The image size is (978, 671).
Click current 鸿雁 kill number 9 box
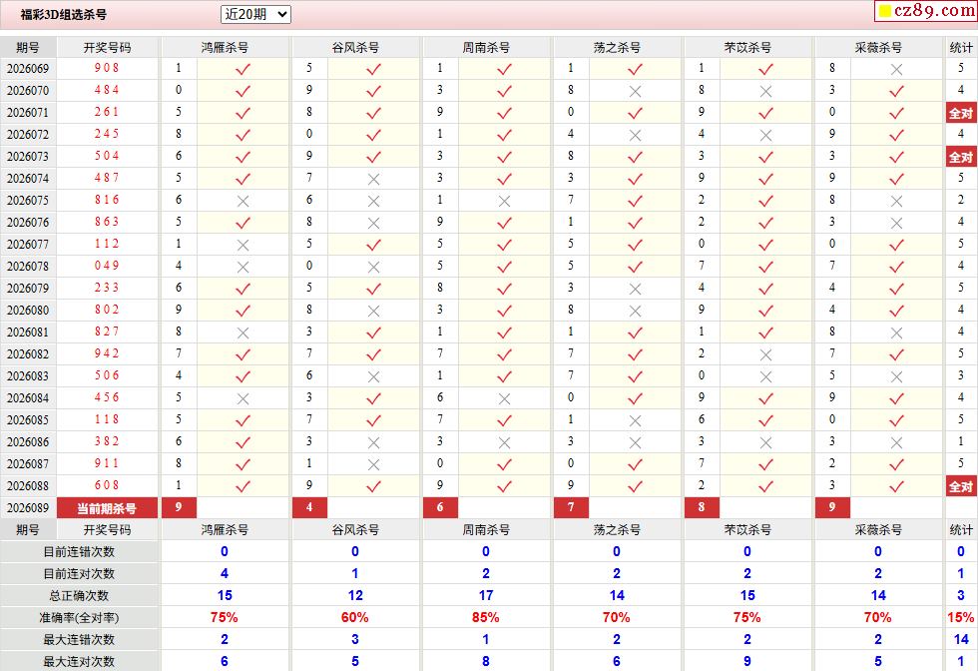[x=179, y=507]
